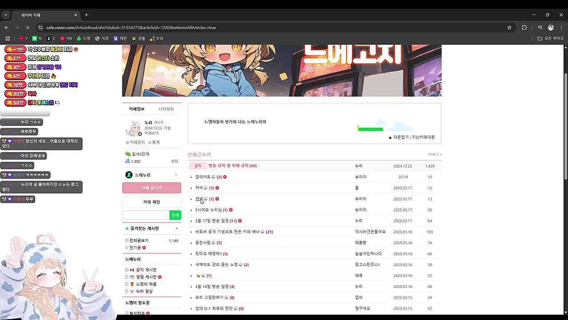Open the media control playlist icon
The width and height of the screenshot is (568, 320).
click(540, 28)
